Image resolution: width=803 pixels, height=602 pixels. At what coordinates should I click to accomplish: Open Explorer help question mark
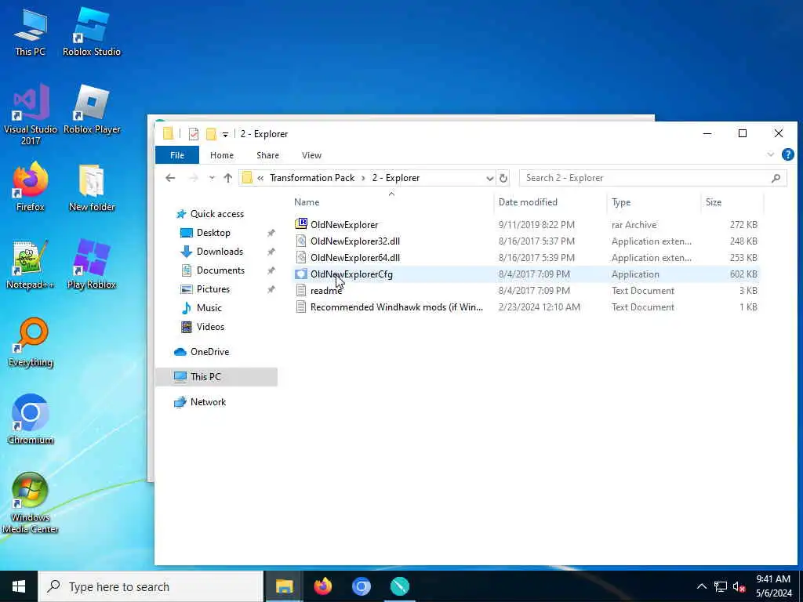click(x=787, y=154)
